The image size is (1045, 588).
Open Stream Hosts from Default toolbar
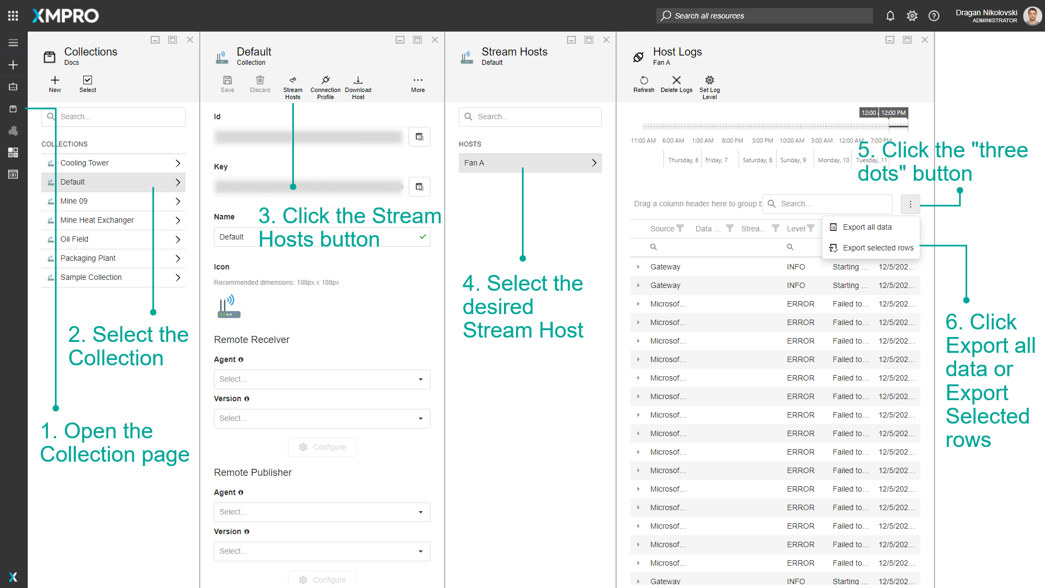click(x=293, y=88)
